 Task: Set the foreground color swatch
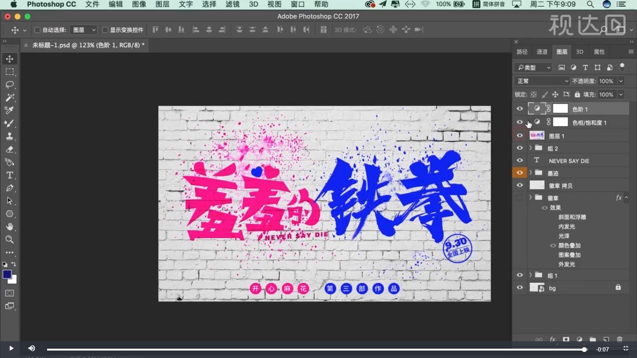(x=7, y=274)
